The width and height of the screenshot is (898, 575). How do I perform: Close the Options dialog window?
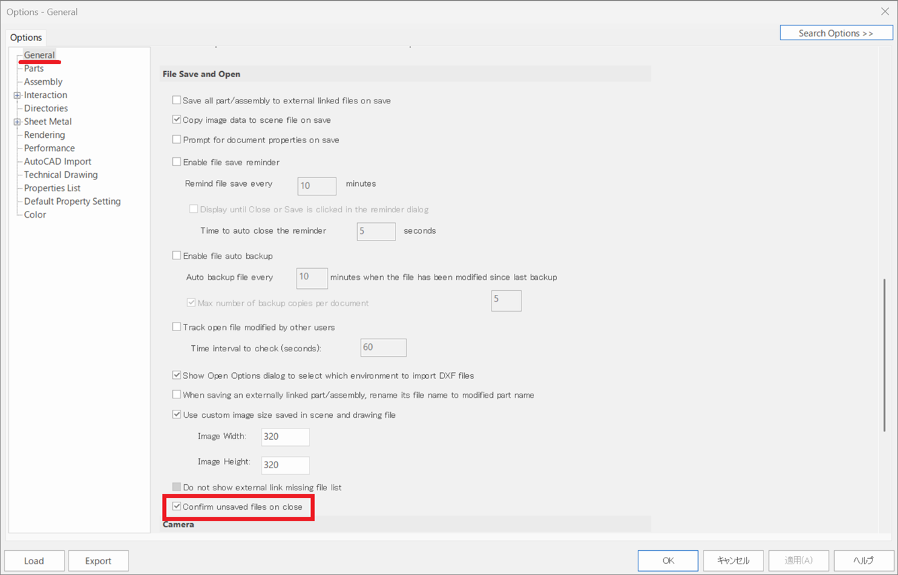885,11
